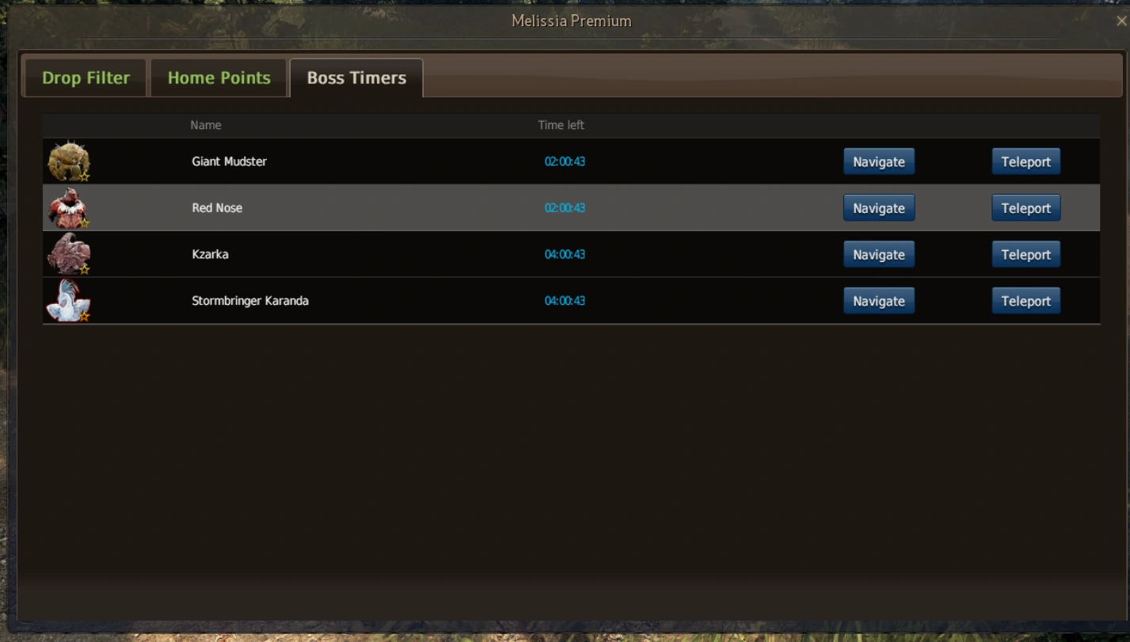Close the Melissia Premium window
The height and width of the screenshot is (642, 1130).
(1121, 21)
